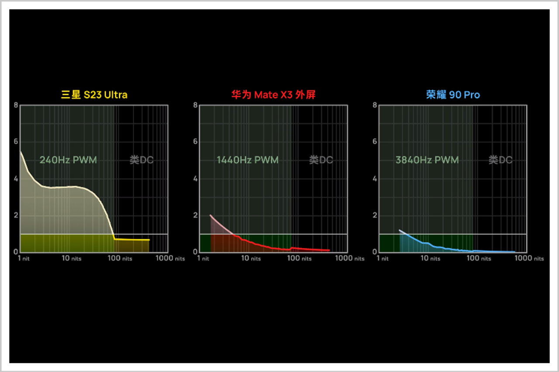Screen dimensions: 559x372
Task: Click y-axis value 8 on Mate X3 chart
Action: tap(196, 105)
